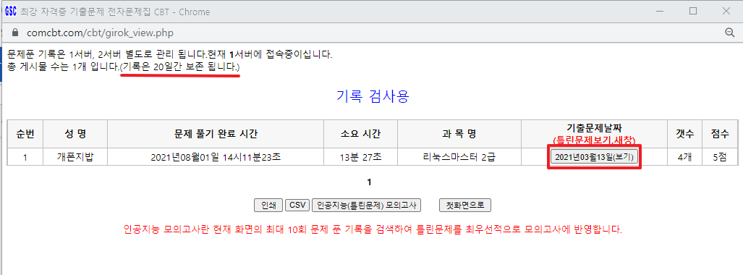This screenshot has height=275, width=743.
Task: Click the 순번 column header
Action: (25, 134)
